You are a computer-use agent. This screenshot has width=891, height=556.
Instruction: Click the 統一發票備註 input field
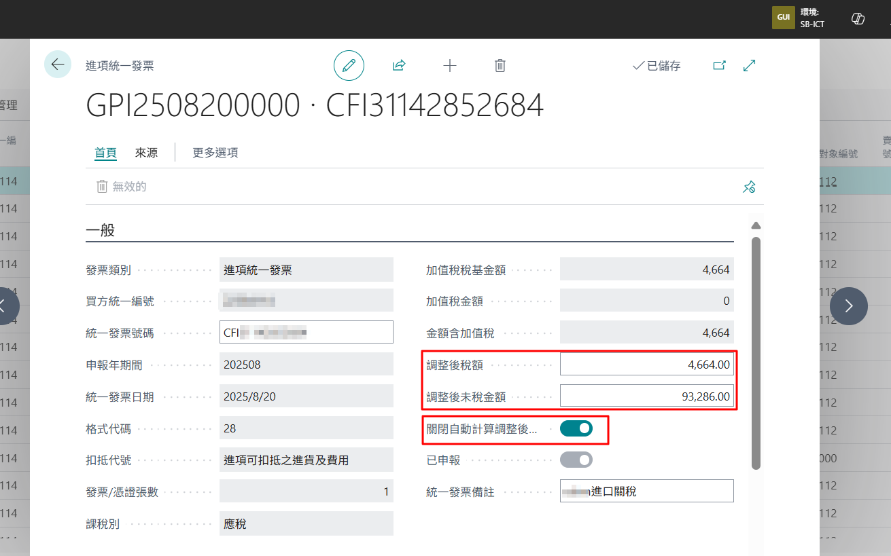647,491
